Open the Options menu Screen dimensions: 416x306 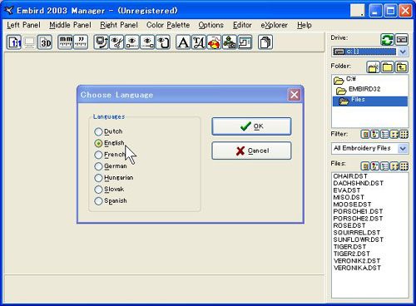coord(211,25)
